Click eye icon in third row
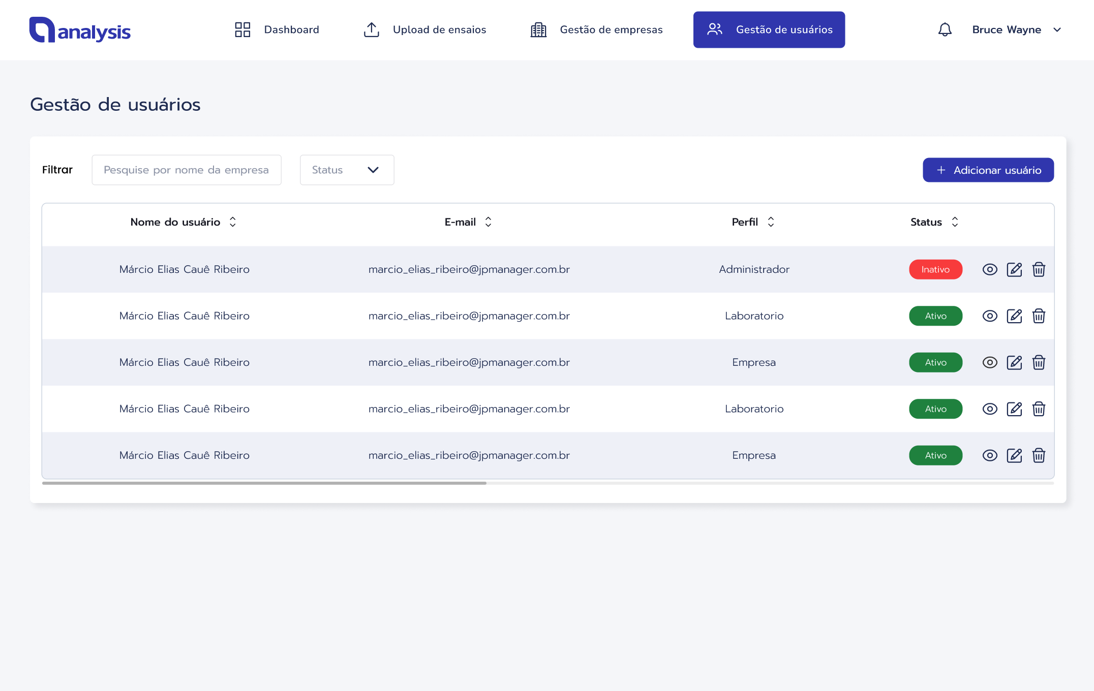1094x691 pixels. point(990,362)
